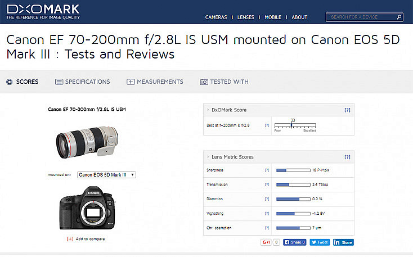Click the '0.2 %' distortion value
This screenshot has width=413, height=257.
pos(317,199)
